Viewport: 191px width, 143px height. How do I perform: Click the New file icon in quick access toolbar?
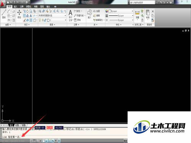(8, 2)
